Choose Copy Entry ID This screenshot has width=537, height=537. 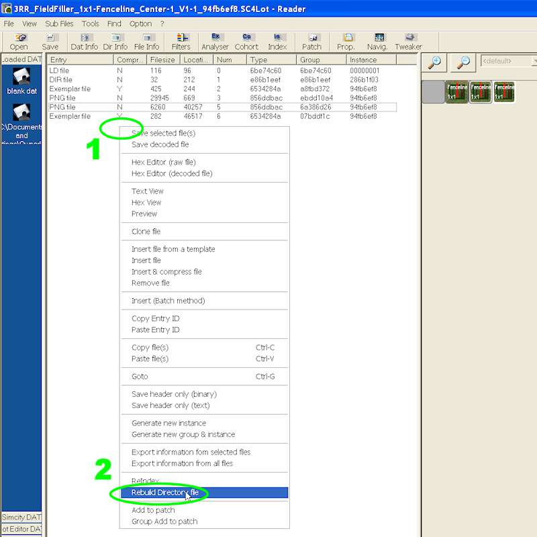[x=205, y=318]
